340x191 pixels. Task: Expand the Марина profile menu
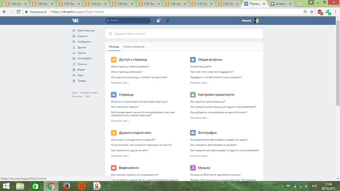(x=252, y=20)
